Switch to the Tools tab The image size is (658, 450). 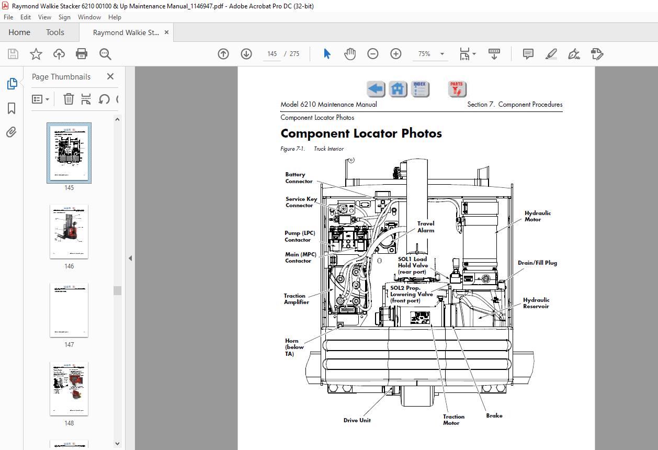point(55,32)
